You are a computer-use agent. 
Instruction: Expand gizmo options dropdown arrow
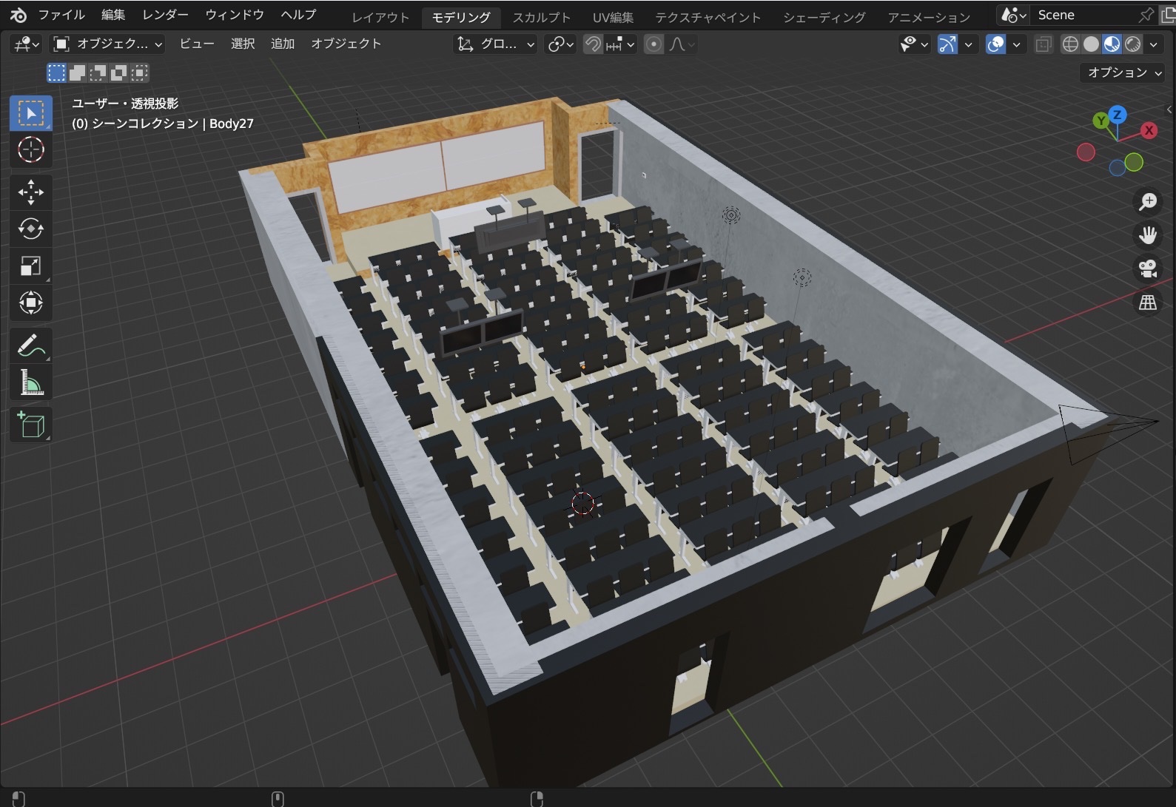[x=968, y=44]
